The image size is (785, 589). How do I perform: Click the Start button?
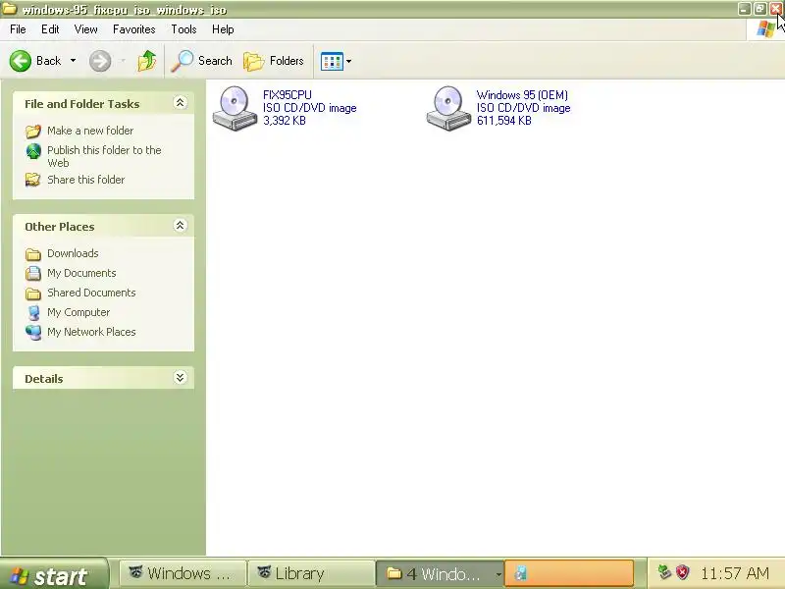pyautogui.click(x=54, y=574)
